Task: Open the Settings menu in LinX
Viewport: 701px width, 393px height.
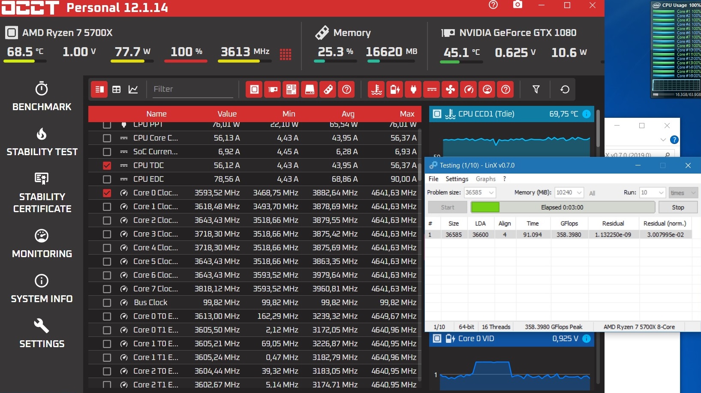Action: click(x=457, y=179)
